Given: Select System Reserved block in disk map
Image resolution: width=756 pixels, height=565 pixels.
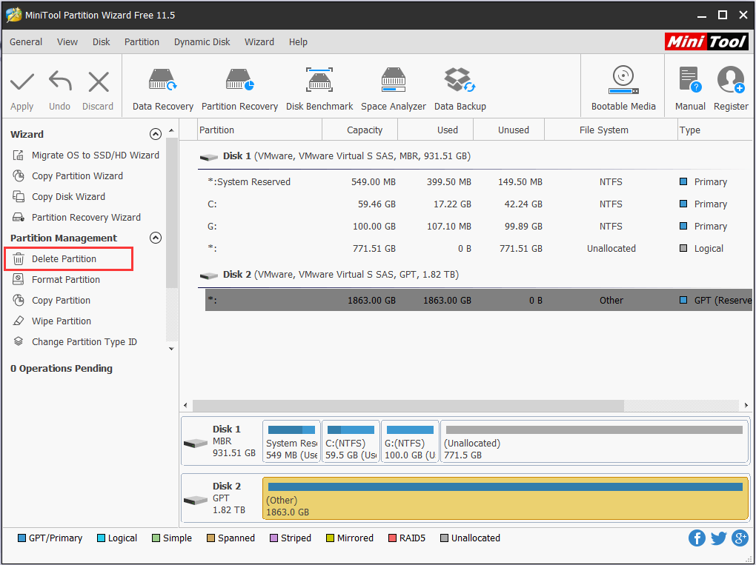Looking at the screenshot, I should click(291, 441).
